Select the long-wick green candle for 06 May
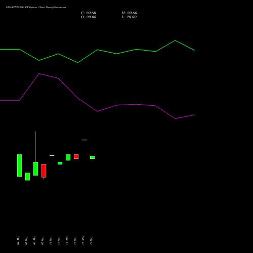The width and height of the screenshot is (253, 253). point(36,168)
